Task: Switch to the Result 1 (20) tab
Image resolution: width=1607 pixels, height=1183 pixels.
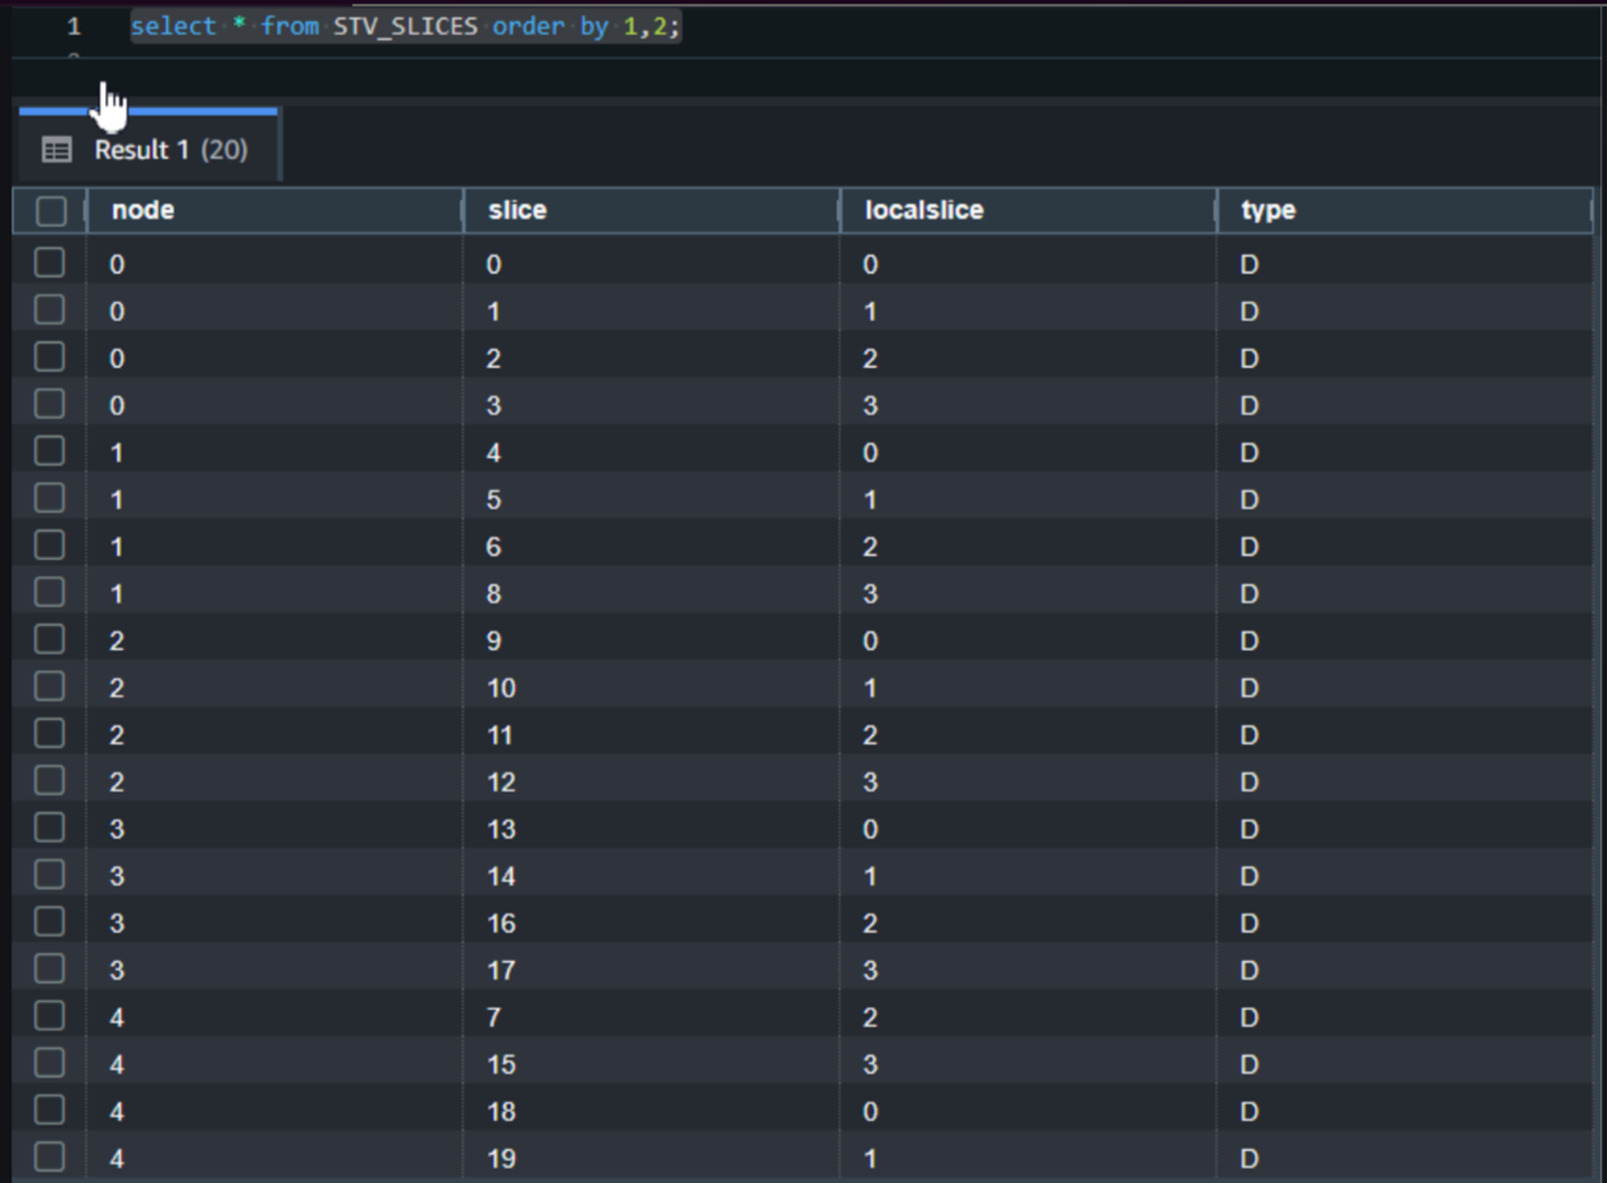Action: [170, 150]
